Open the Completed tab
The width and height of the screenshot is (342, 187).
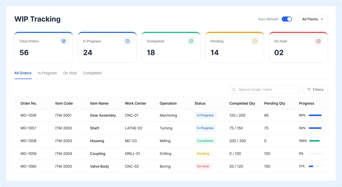pos(92,73)
